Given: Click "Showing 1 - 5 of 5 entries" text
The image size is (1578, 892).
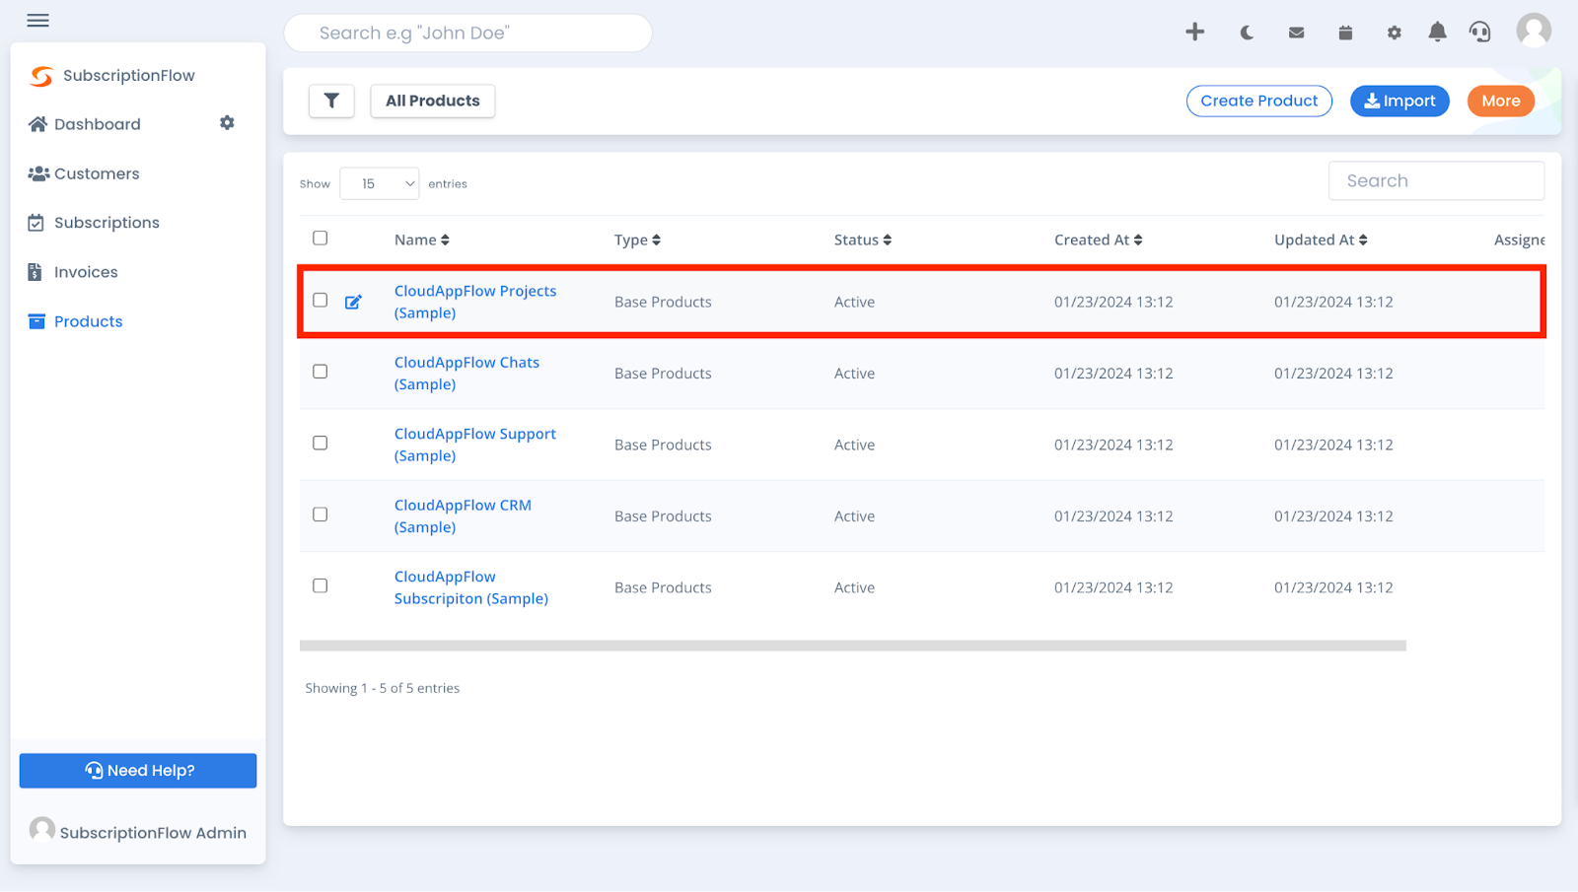Looking at the screenshot, I should [383, 688].
